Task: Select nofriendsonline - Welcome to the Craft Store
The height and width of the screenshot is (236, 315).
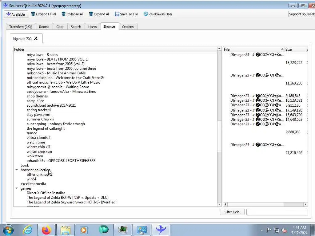Action: point(65,78)
